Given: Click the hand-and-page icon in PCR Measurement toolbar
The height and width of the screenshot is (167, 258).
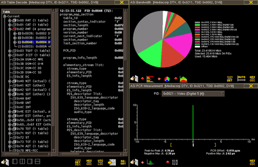Looking at the screenshot, I should [134, 162].
